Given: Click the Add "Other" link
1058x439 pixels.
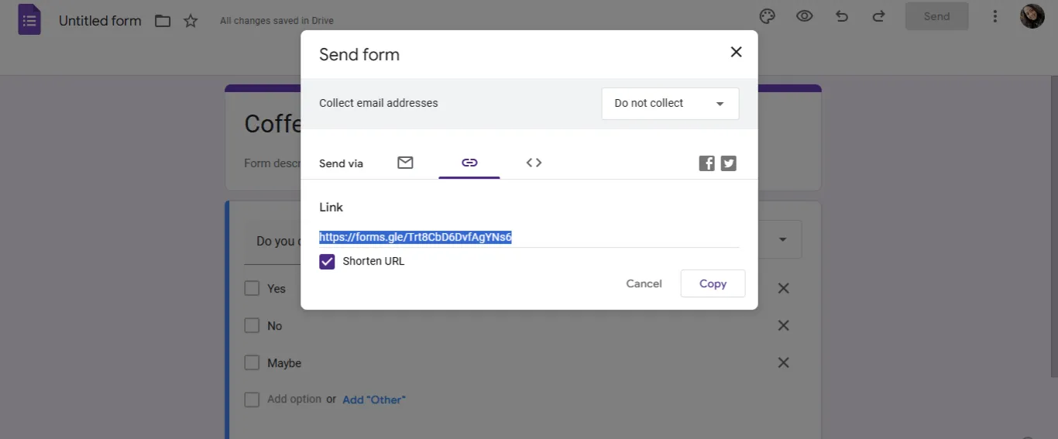Looking at the screenshot, I should click(374, 400).
